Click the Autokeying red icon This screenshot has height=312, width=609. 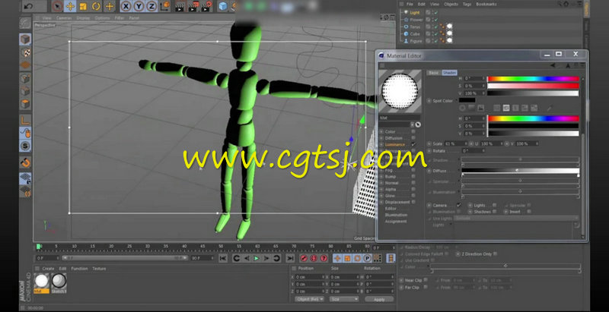314,258
